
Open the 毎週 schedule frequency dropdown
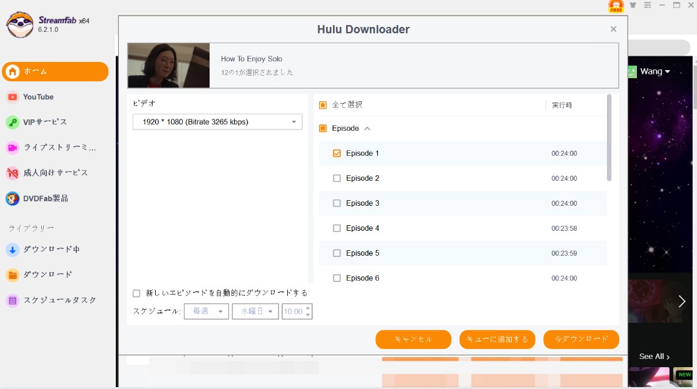coord(206,311)
